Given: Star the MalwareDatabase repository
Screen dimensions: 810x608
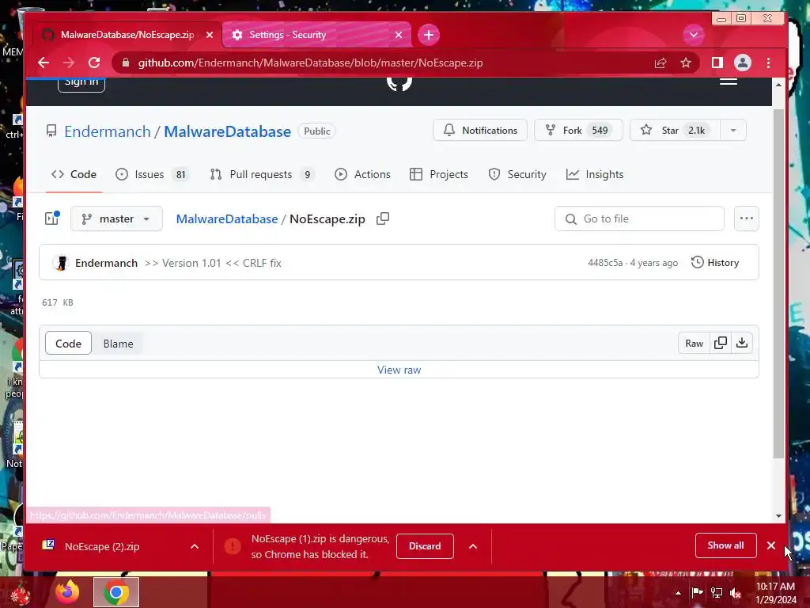Looking at the screenshot, I should pyautogui.click(x=674, y=131).
